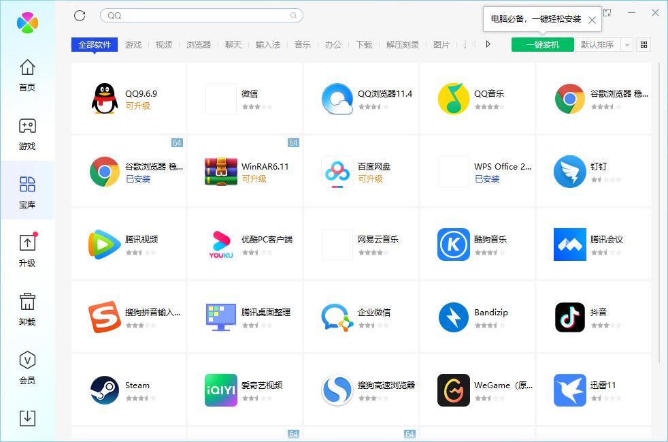668x442 pixels.
Task: Select the 音乐 category tab
Action: pyautogui.click(x=303, y=44)
